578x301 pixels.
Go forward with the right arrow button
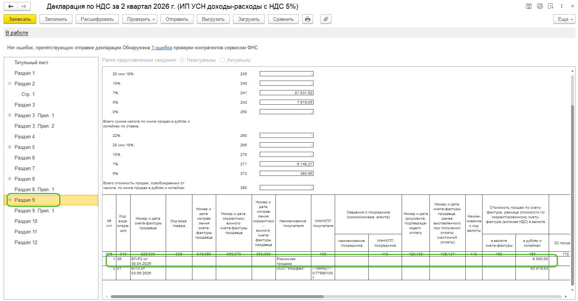click(24, 6)
